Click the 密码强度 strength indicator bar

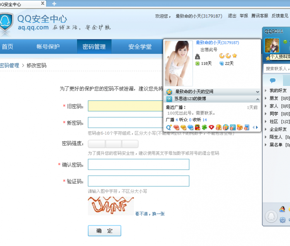(113, 144)
